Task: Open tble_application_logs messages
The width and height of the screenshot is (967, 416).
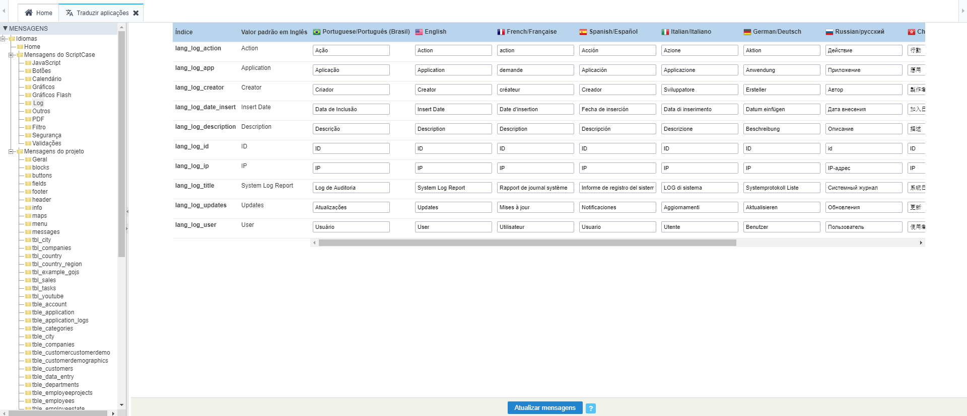Action: pos(60,320)
